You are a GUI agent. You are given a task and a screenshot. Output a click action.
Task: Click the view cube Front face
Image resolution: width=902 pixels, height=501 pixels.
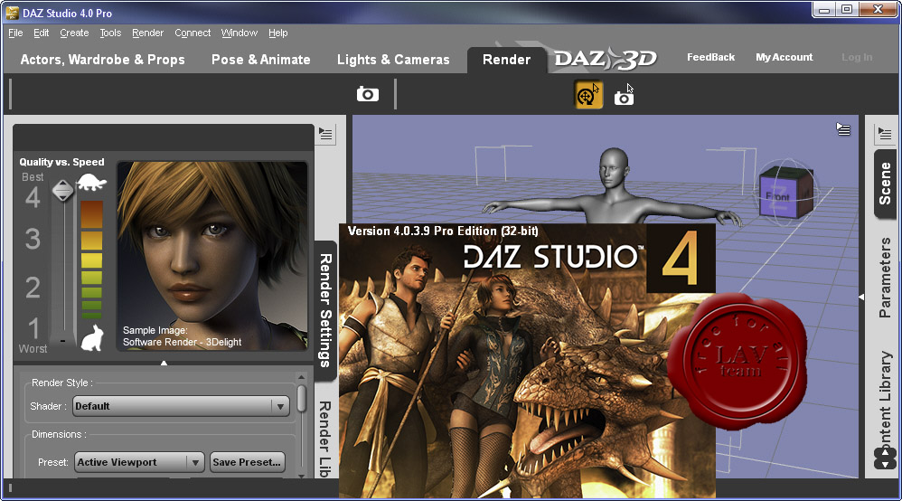[x=777, y=196]
